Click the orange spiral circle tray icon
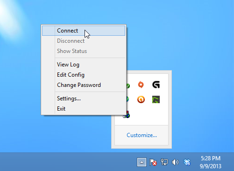 tap(141, 99)
